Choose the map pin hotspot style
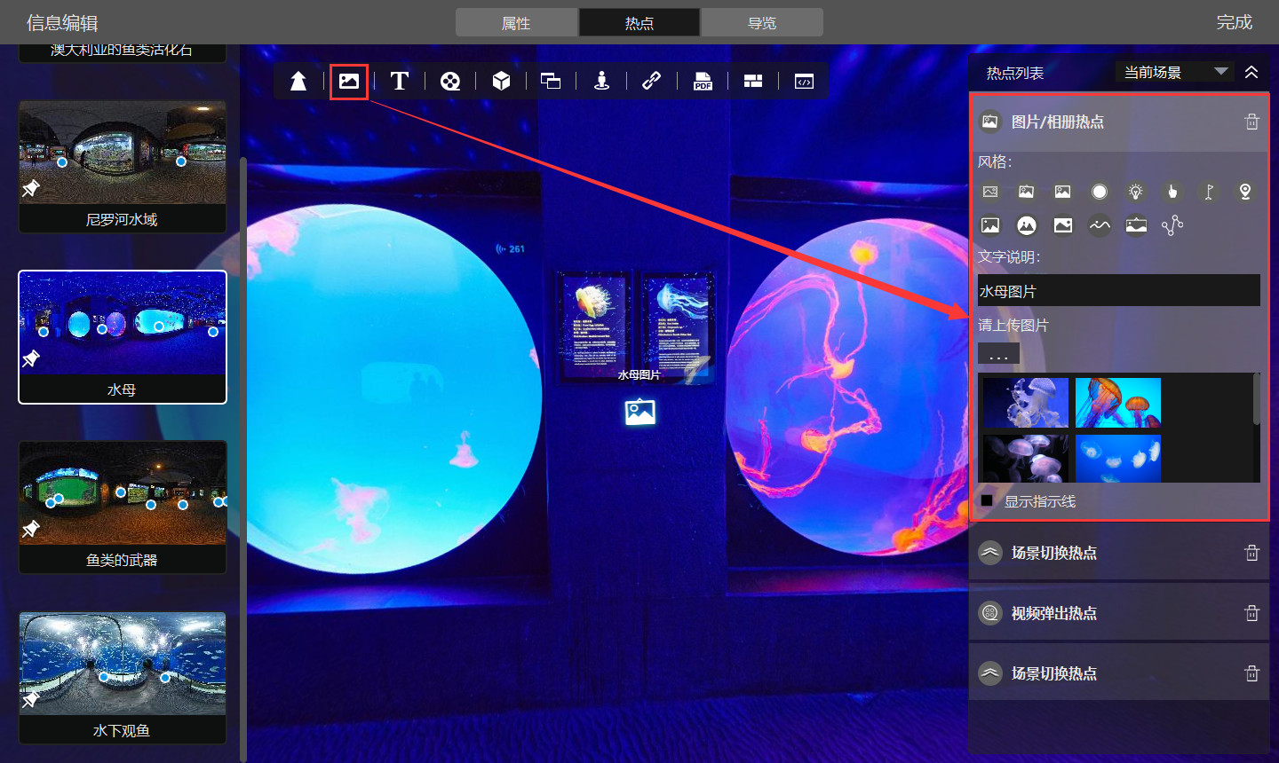Image resolution: width=1279 pixels, height=763 pixels. tap(1245, 192)
